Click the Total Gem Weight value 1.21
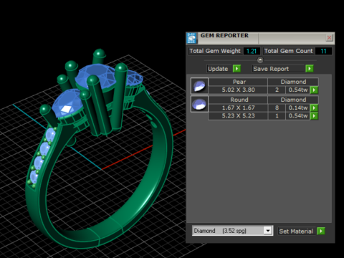 (x=252, y=51)
